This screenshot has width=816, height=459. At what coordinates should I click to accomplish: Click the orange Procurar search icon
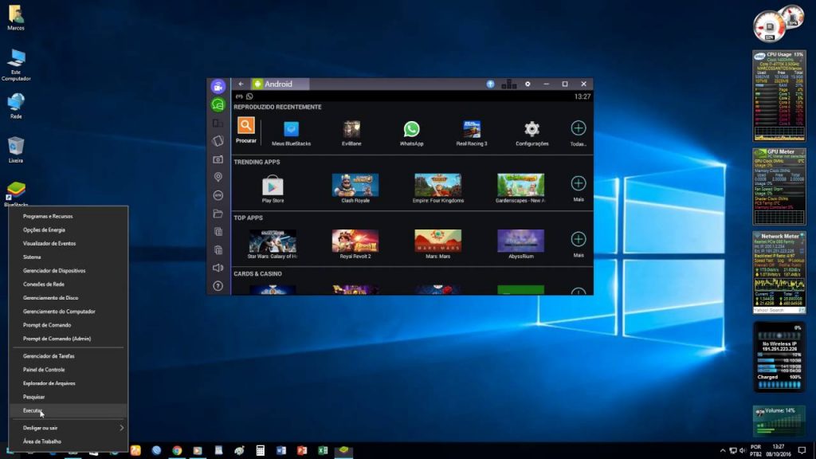click(246, 126)
